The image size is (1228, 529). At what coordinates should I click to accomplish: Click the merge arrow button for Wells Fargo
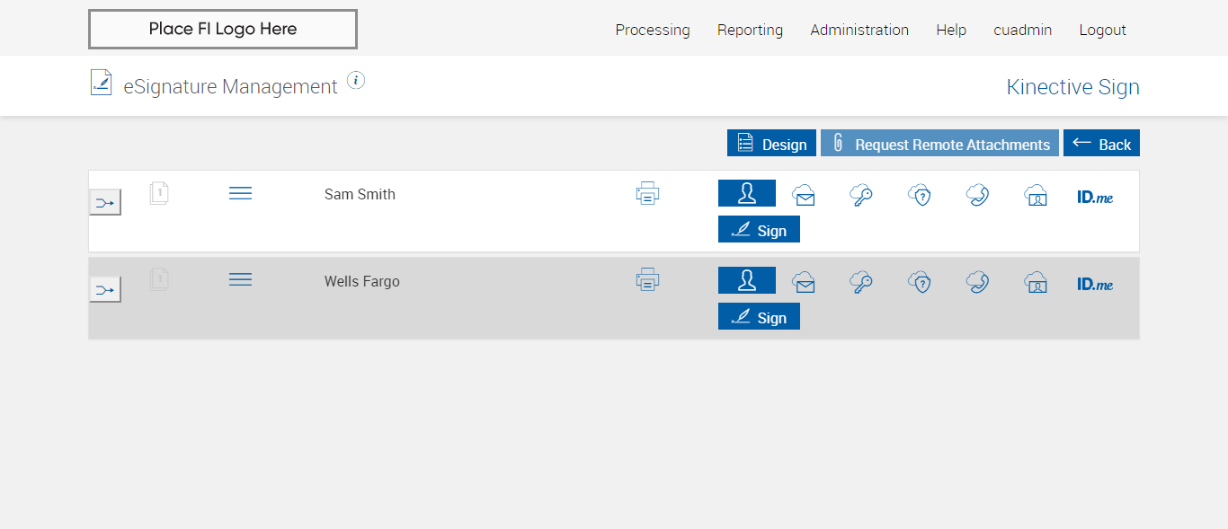[105, 289]
